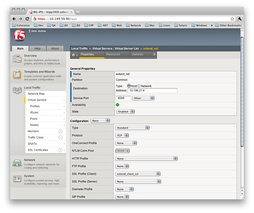Open the State Enabled dropdown
Image resolution: width=254 pixels, height=213 pixels.
(x=125, y=112)
